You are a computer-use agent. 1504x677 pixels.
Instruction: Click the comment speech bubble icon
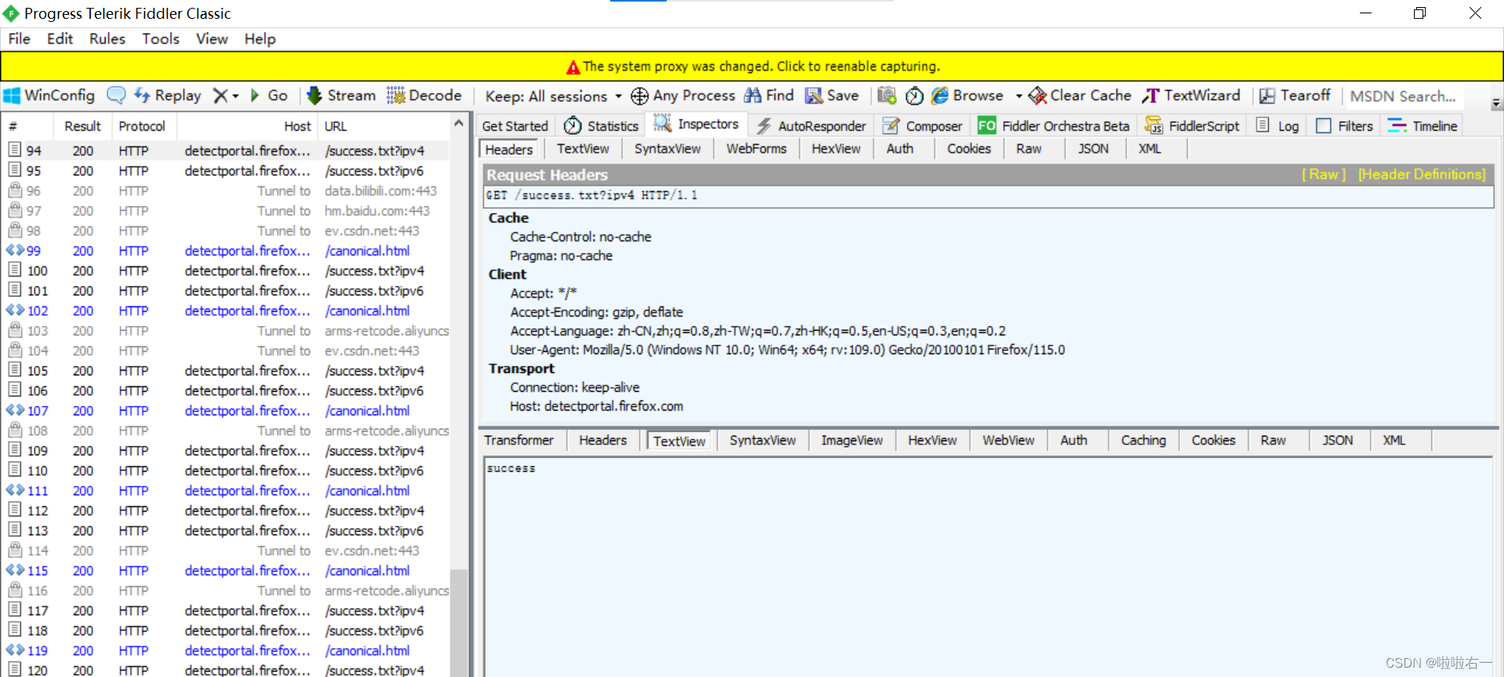click(x=116, y=96)
